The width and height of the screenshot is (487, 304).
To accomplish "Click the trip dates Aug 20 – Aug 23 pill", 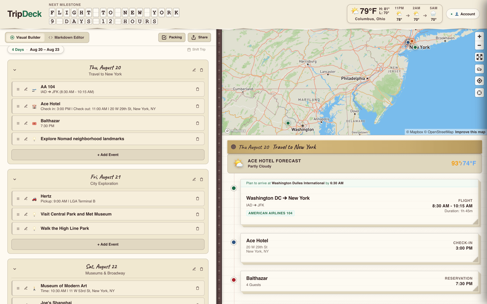I will coord(36,50).
